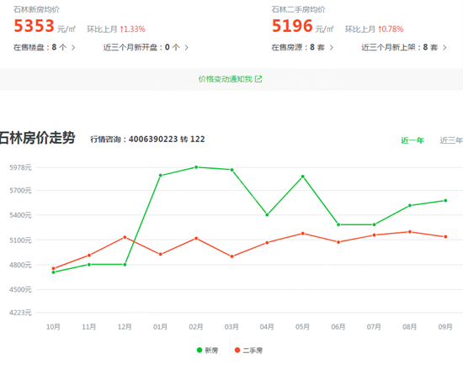Click the 4223元 axis label

[x=20, y=313]
